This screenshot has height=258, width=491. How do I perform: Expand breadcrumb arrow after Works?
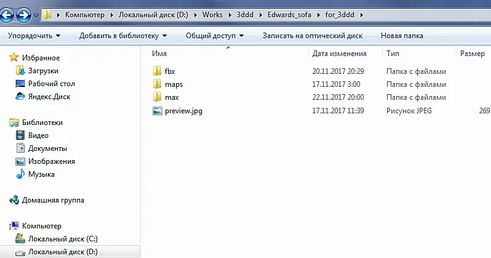coord(230,15)
